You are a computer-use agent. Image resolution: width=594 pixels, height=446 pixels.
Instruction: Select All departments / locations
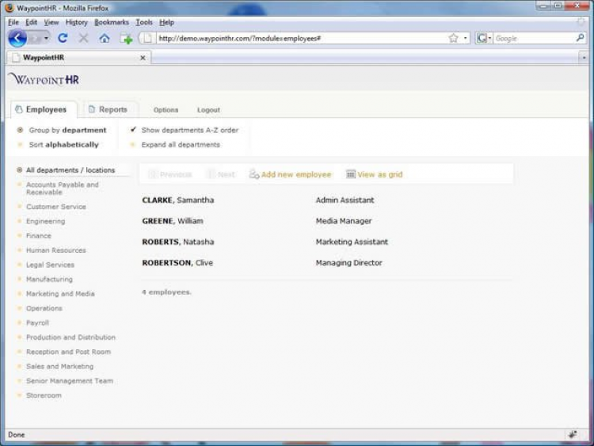(66, 170)
